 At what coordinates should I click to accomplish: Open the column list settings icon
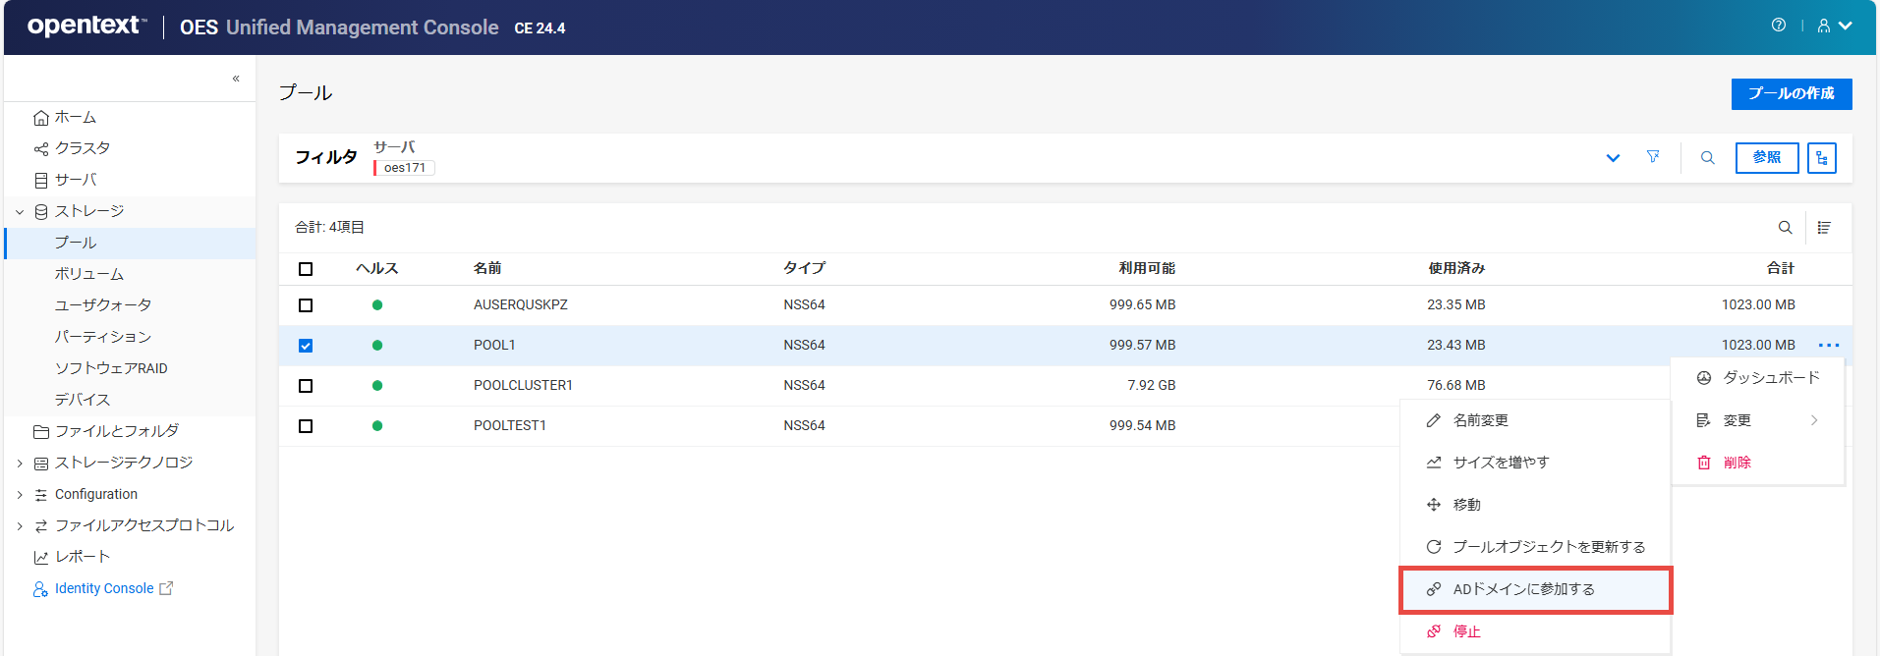(1824, 228)
